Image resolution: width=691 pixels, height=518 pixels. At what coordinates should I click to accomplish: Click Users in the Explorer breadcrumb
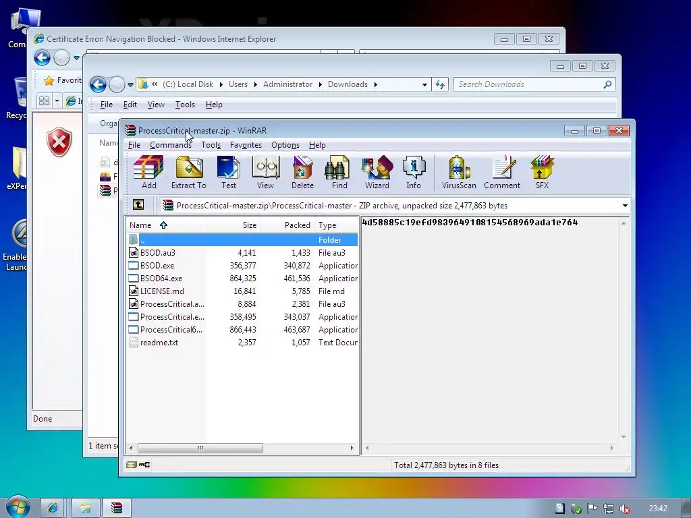[238, 84]
